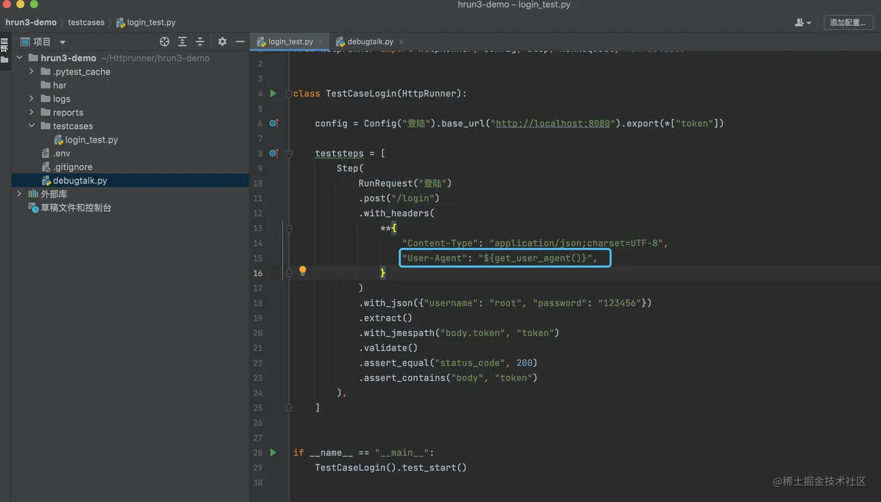Click the .with_jmespath line in the editor
This screenshot has height=502, width=881.
point(459,333)
